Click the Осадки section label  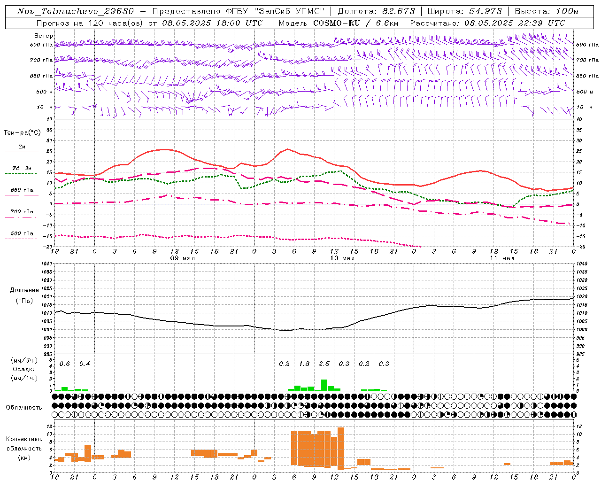[x=24, y=369]
